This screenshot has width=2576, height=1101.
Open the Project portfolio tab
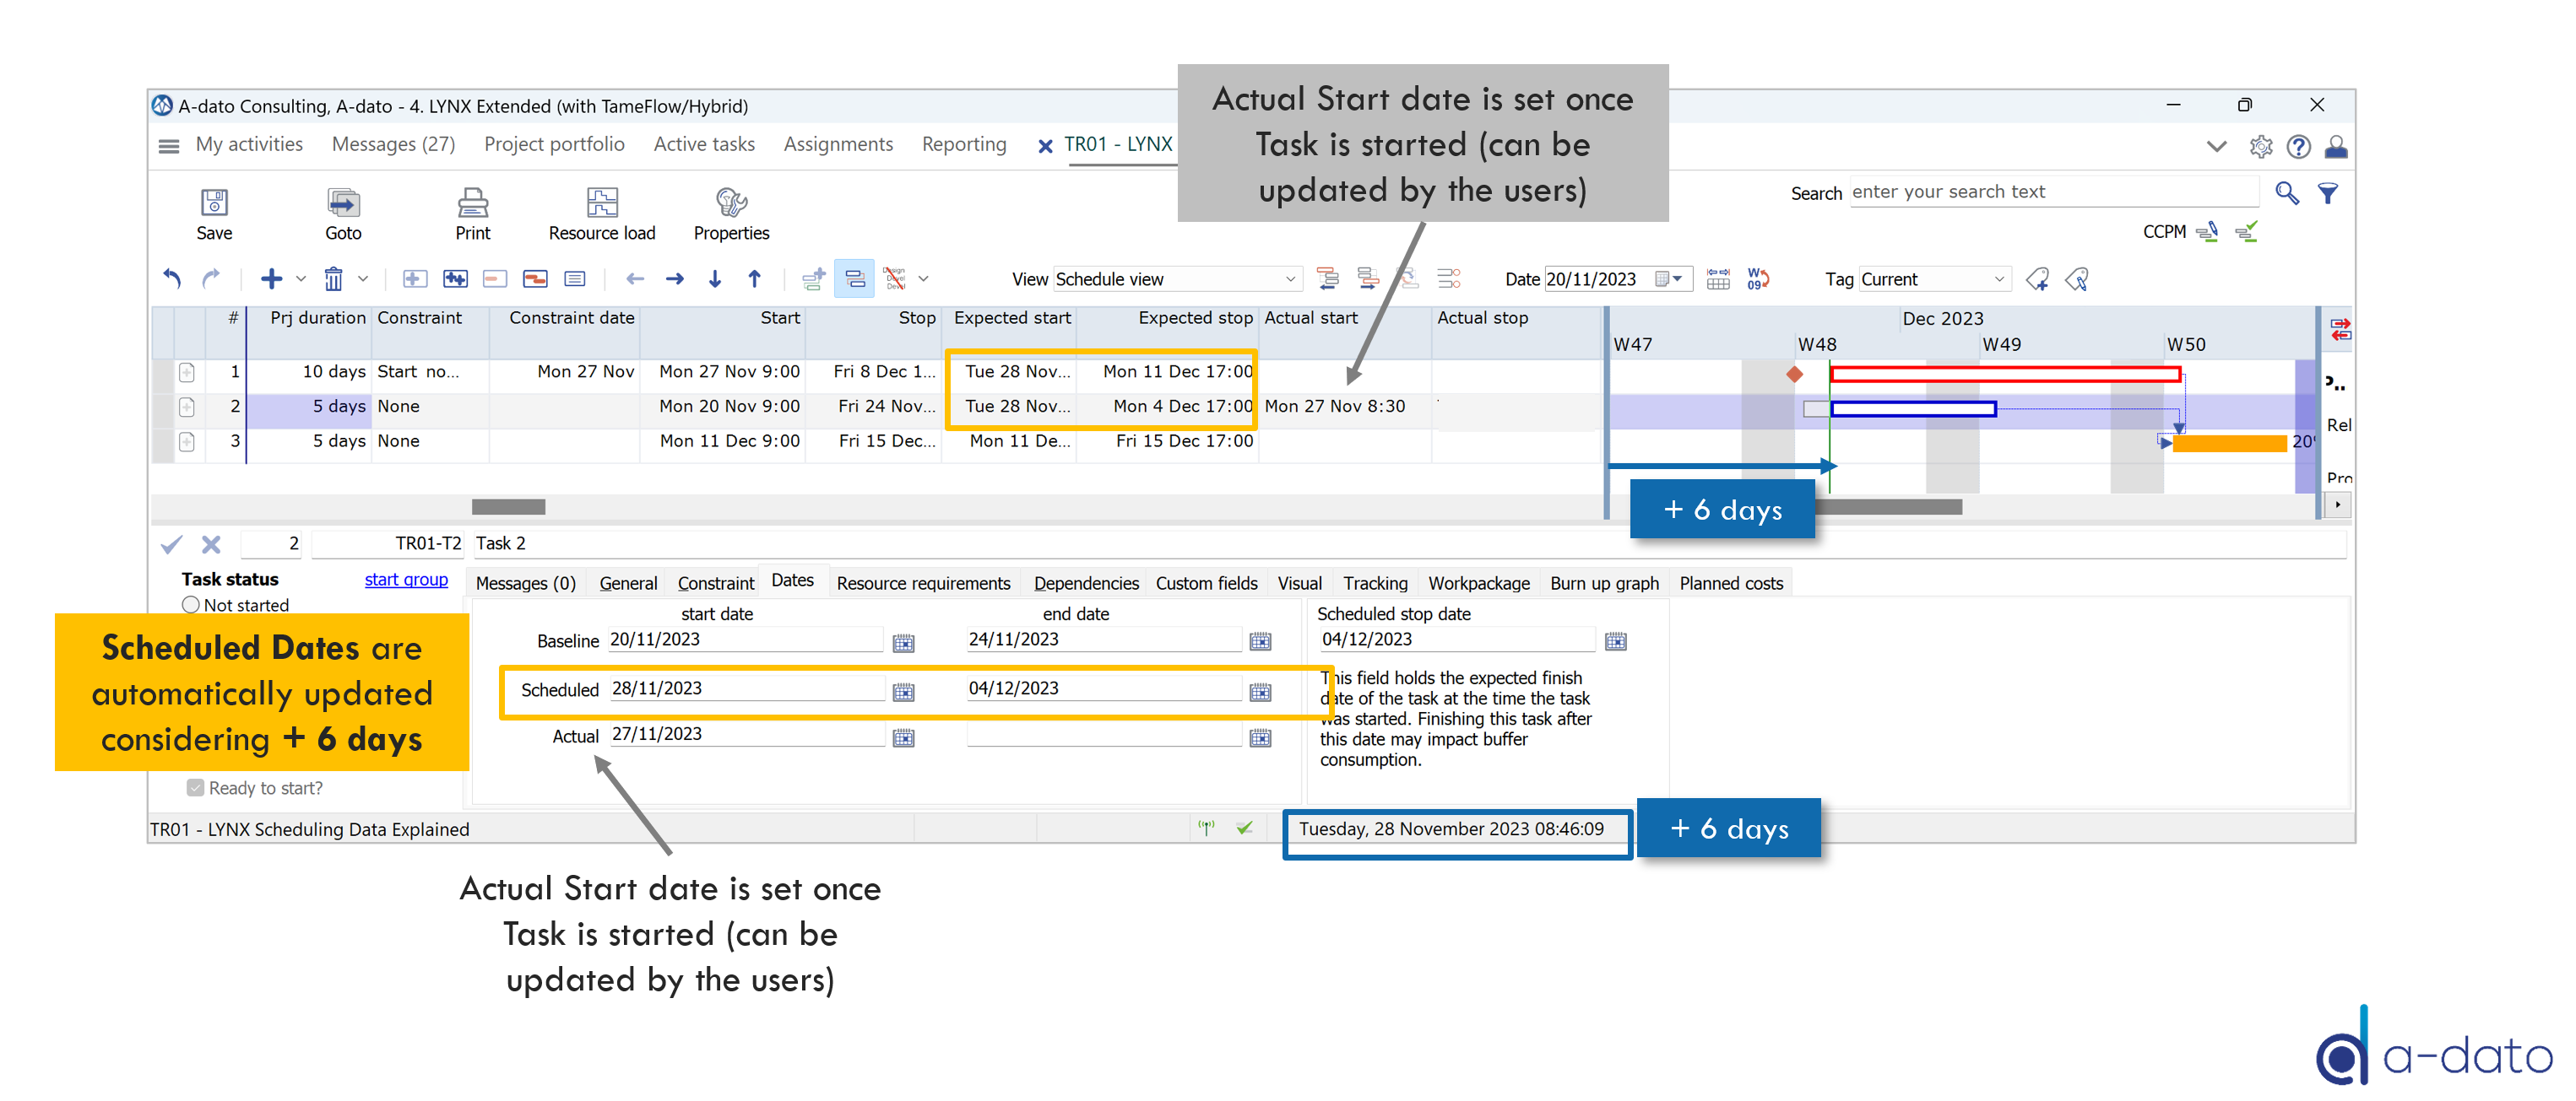(x=554, y=144)
